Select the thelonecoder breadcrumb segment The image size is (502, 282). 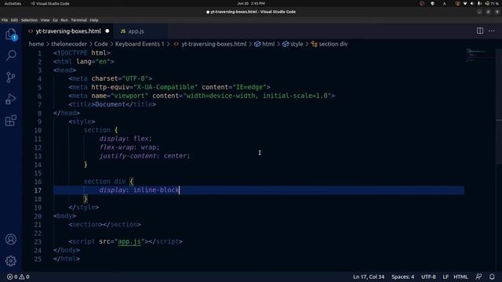(x=69, y=44)
